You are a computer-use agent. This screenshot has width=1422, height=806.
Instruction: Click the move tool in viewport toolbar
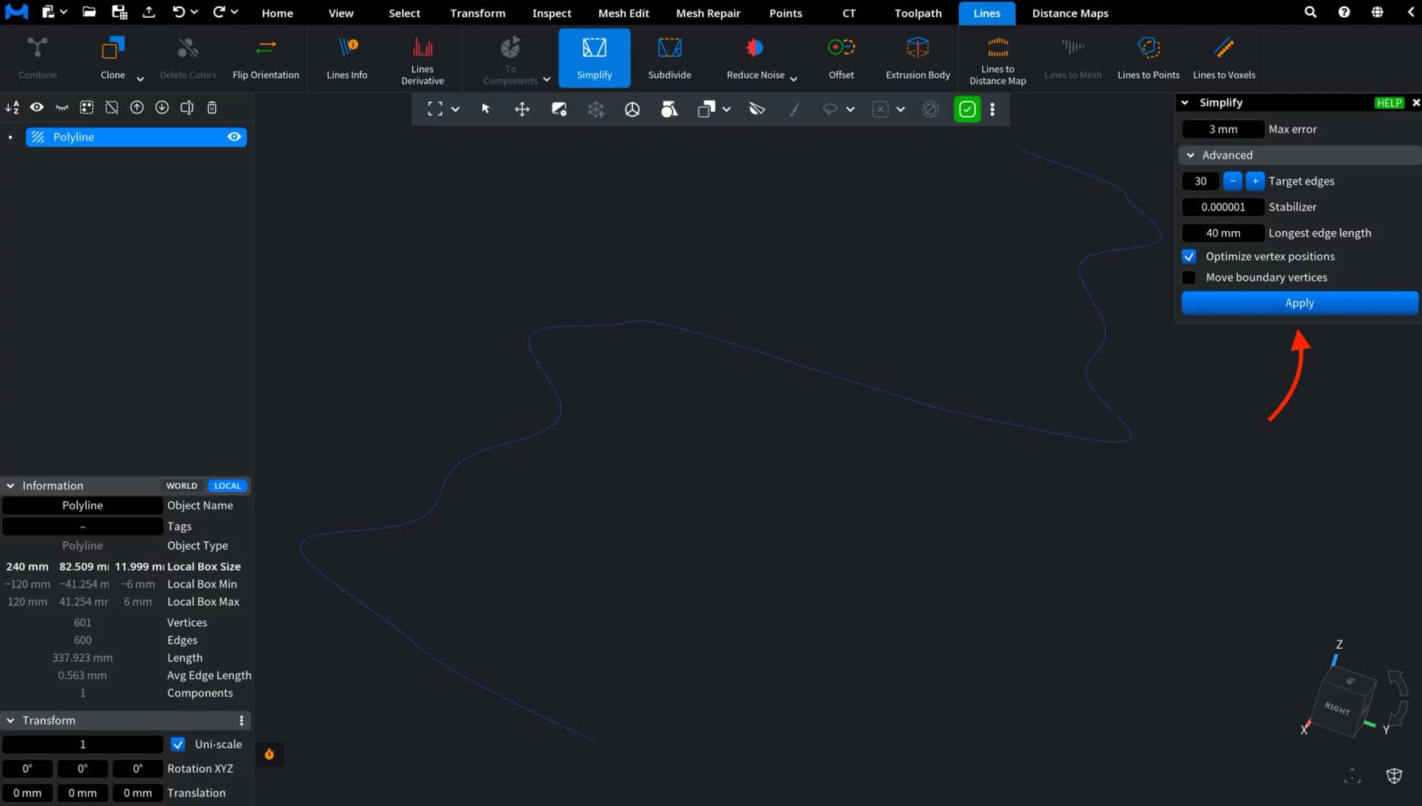[522, 110]
